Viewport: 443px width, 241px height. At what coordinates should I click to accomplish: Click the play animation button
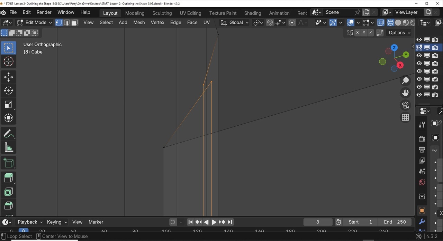214,222
